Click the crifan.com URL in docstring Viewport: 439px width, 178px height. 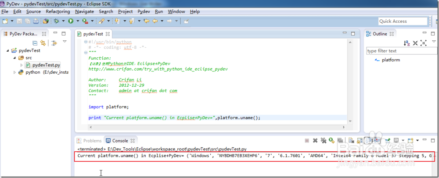(x=158, y=69)
